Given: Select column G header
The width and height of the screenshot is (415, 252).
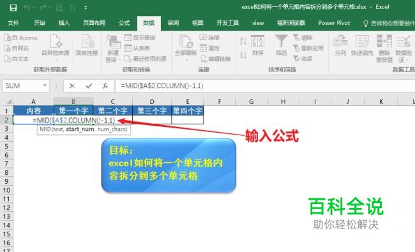Looking at the screenshot, I should click(x=252, y=101).
